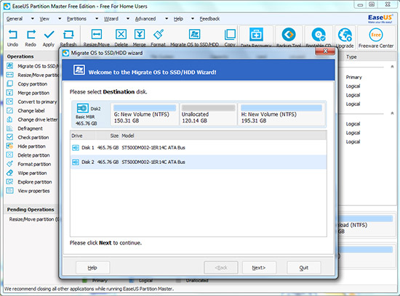Select Delete partition in Operations panel
This screenshot has height=296, width=400.
click(33, 155)
